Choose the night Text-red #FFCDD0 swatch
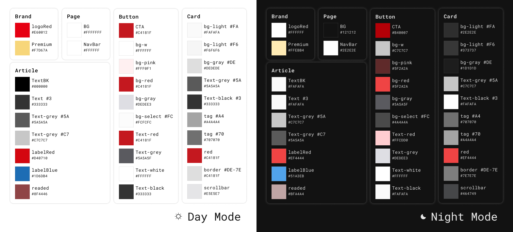 tap(383, 138)
